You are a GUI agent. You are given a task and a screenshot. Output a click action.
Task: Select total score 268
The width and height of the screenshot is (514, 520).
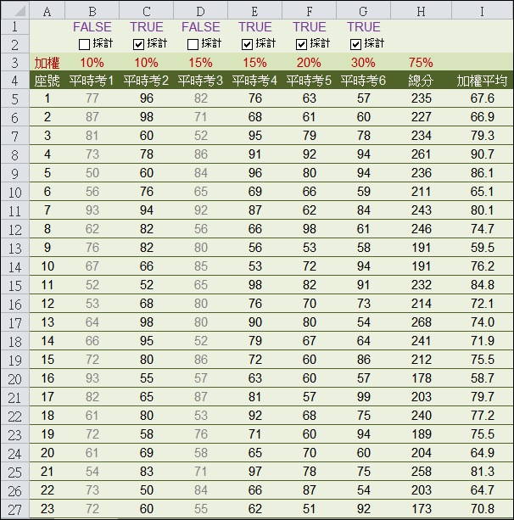click(x=422, y=322)
